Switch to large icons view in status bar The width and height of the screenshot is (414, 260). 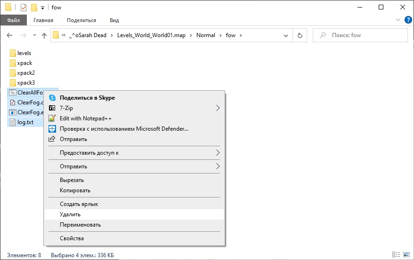[407, 255]
